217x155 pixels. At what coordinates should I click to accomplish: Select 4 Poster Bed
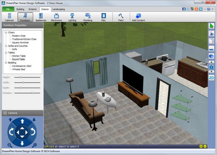click(x=19, y=69)
